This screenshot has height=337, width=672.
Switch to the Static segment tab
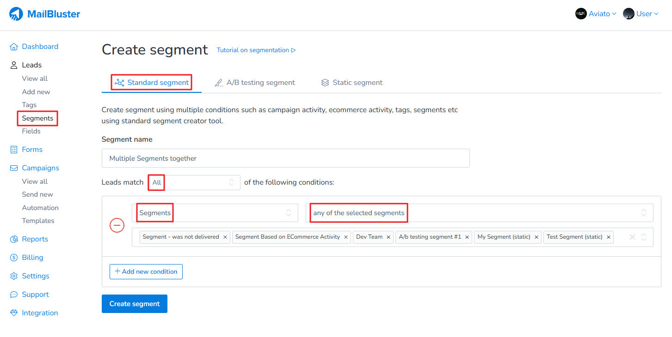pyautogui.click(x=352, y=83)
